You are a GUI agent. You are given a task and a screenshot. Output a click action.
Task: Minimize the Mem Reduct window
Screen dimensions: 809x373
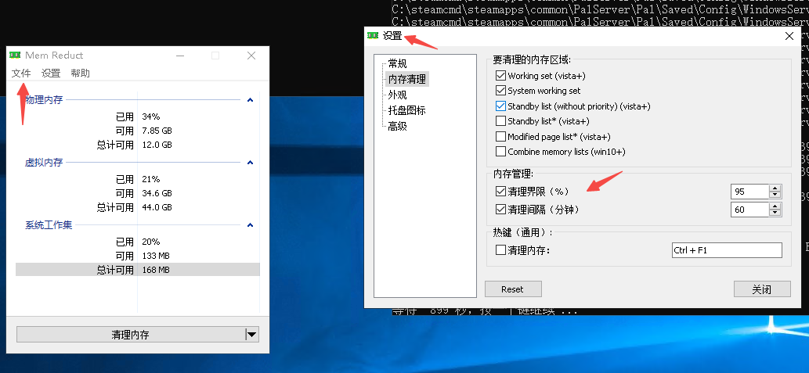[180, 55]
